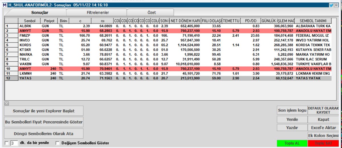Select the YATAS symbol cell
This screenshot has width=342, height=148.
(29, 78)
